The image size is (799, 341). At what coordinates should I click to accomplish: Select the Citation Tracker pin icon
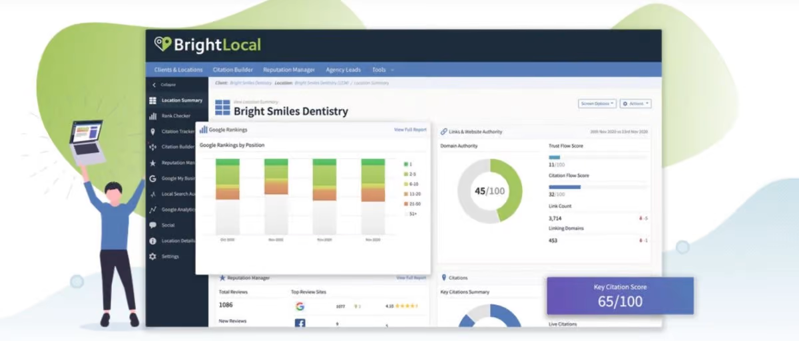153,132
